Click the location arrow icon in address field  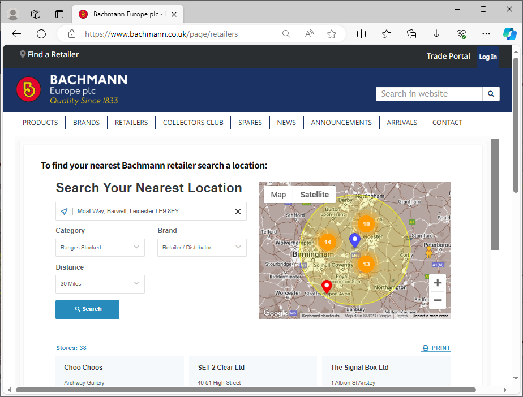(x=64, y=212)
